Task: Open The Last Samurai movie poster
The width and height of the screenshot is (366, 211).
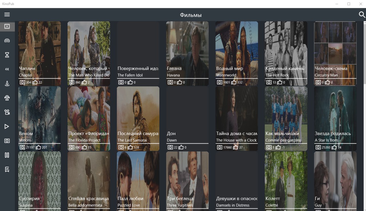Action: [x=138, y=119]
